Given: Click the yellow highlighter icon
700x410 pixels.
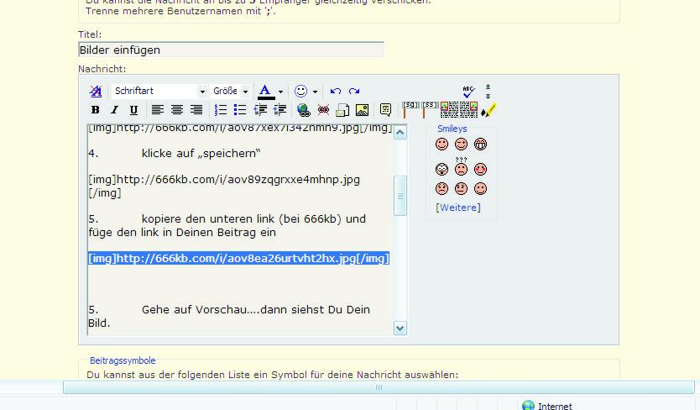Looking at the screenshot, I should (488, 110).
